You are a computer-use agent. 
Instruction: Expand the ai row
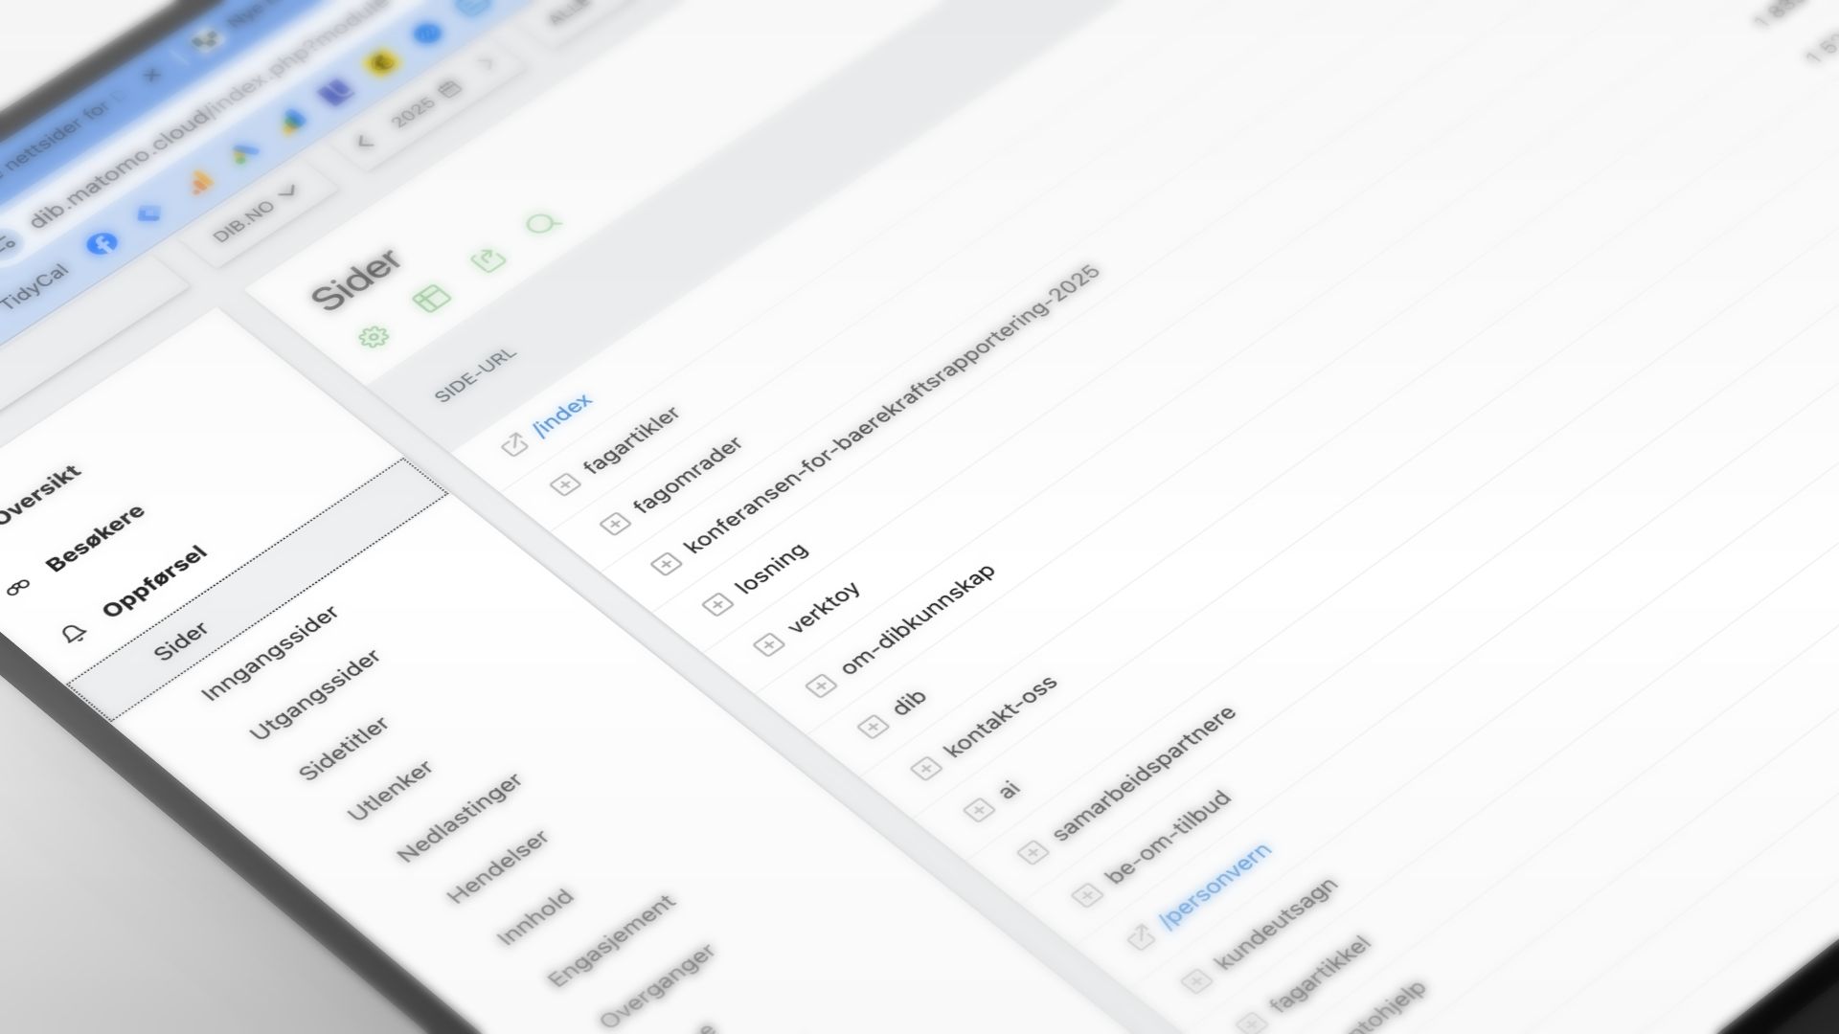[978, 810]
